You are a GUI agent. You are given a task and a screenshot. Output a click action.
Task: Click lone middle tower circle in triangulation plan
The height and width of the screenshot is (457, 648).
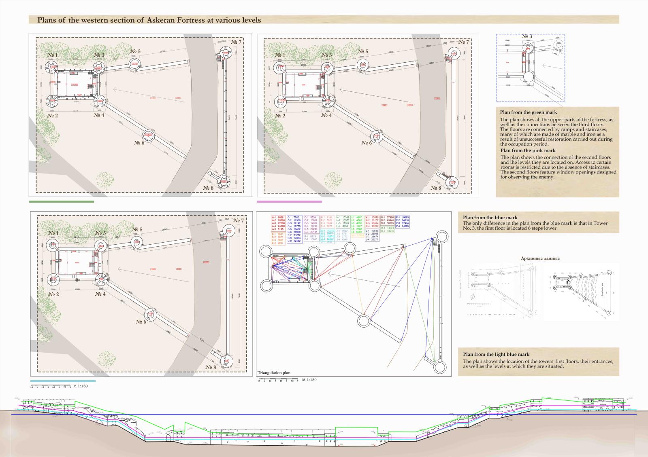(363, 321)
